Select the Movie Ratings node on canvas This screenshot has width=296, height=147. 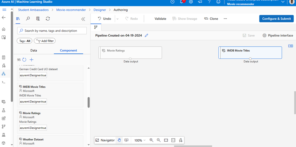point(130,53)
